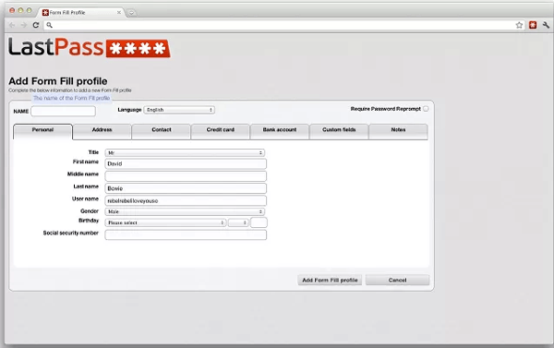Image resolution: width=554 pixels, height=348 pixels.
Task: Open the LastPass extension icon in the toolbar
Action: point(533,25)
